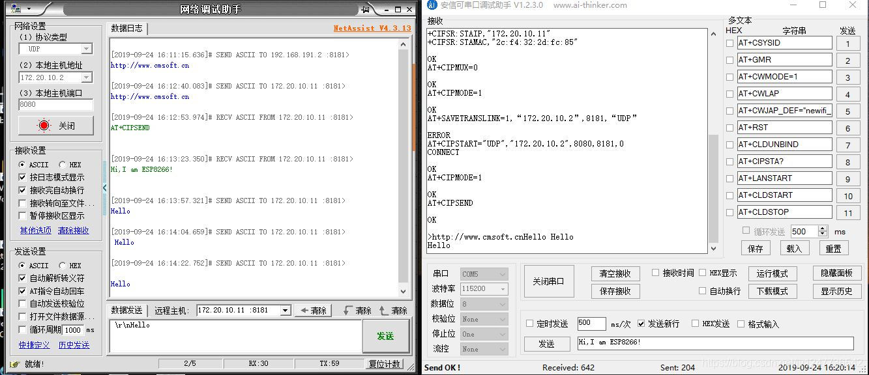Open the 校验位 None dropdown
The image size is (869, 375).
pos(484,319)
